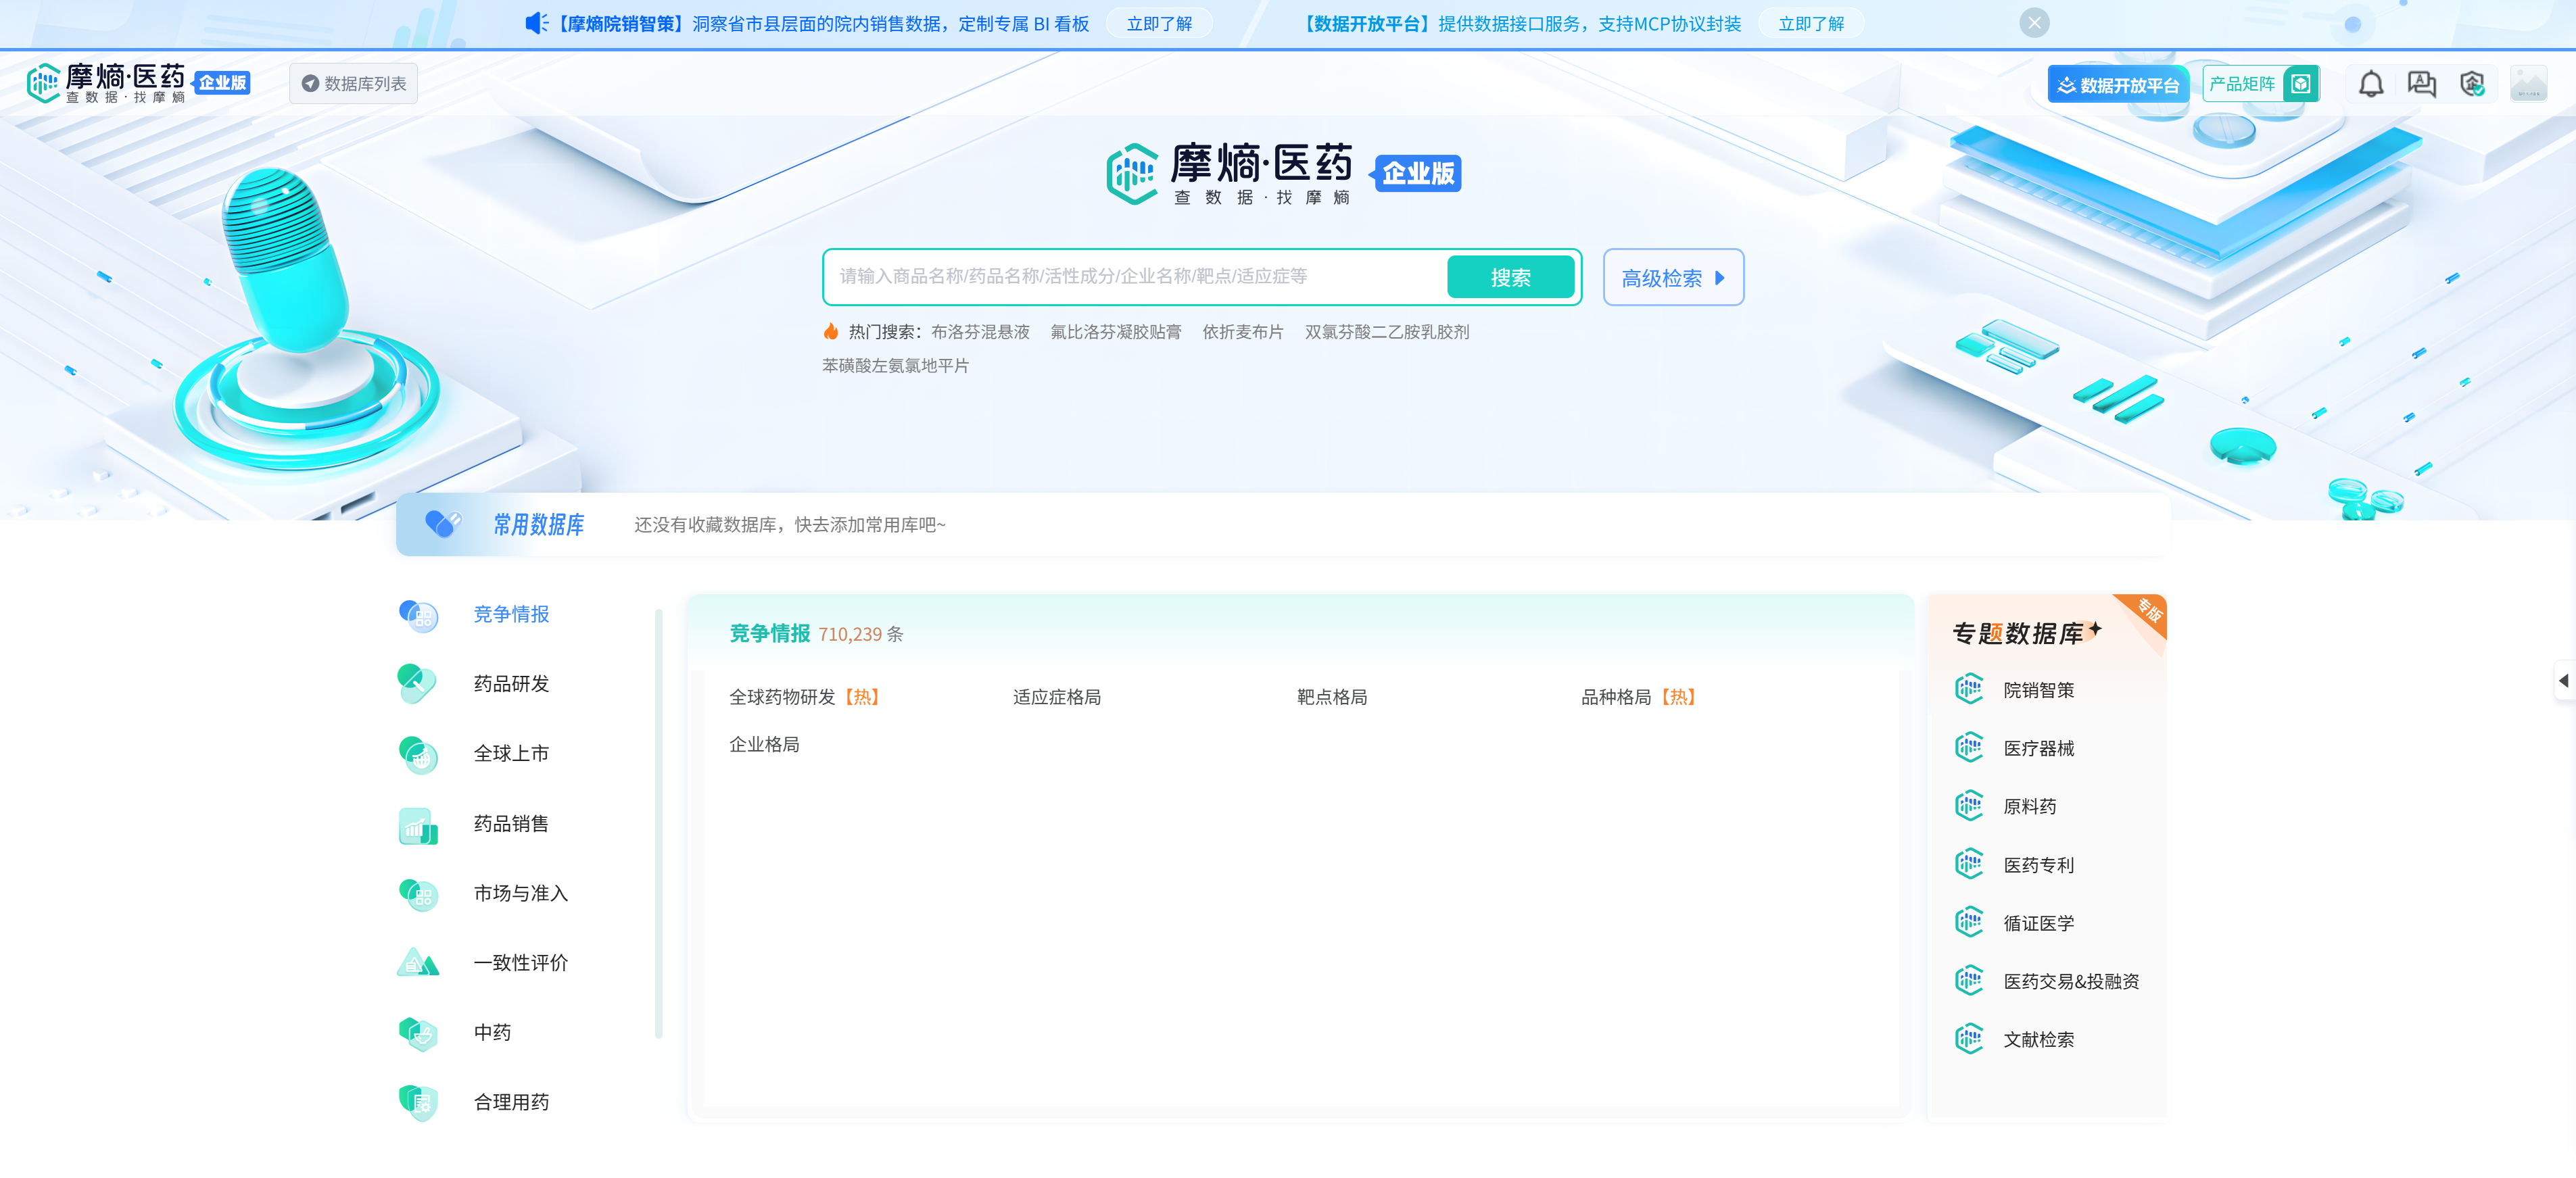2576x1178 pixels.
Task: Click the 药品研发 sidebar icon
Action: pyautogui.click(x=418, y=684)
